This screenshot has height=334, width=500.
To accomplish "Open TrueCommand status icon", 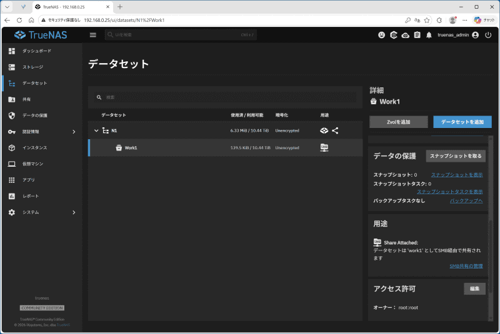I will pyautogui.click(x=394, y=35).
